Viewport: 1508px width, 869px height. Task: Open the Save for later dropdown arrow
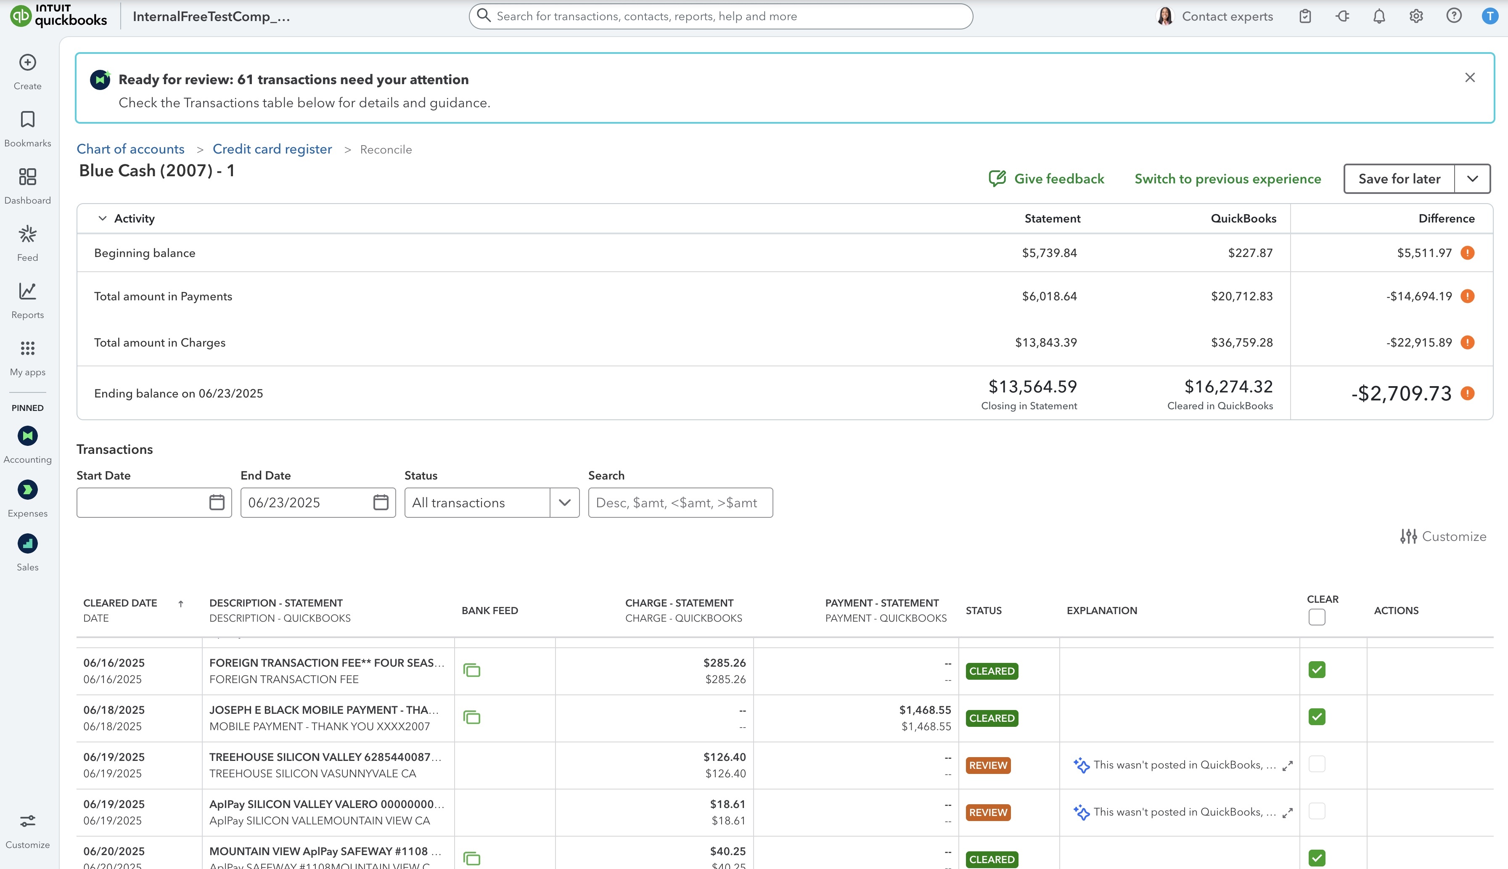1472,178
